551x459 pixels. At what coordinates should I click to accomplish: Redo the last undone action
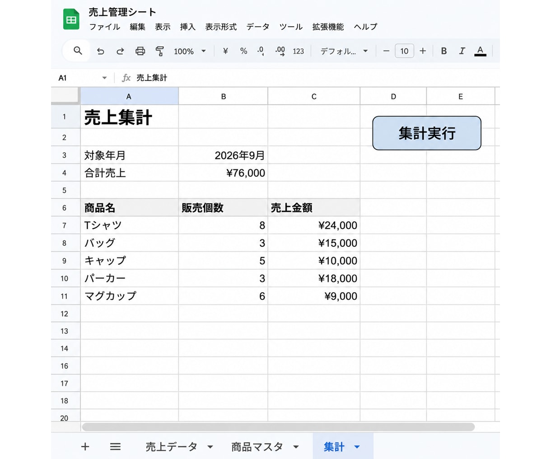coord(120,51)
